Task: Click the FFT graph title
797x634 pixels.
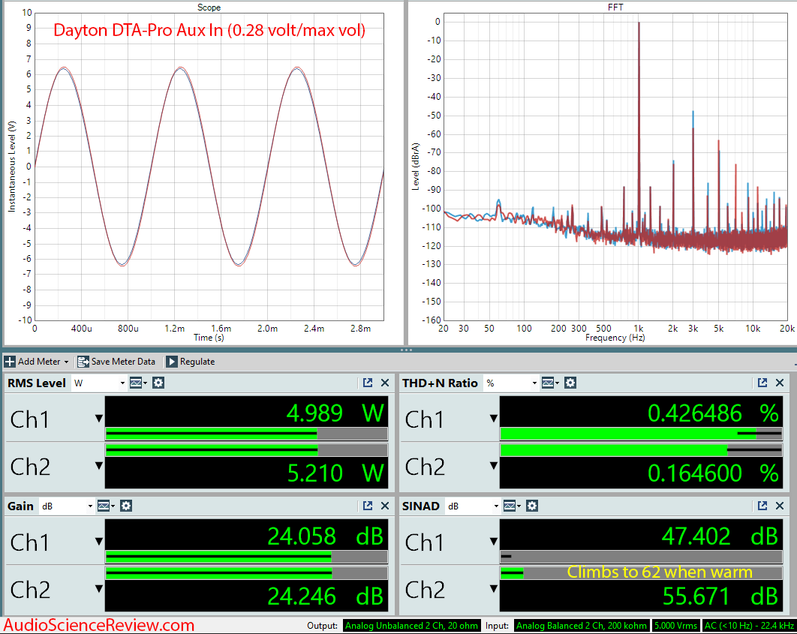Action: pyautogui.click(x=615, y=7)
